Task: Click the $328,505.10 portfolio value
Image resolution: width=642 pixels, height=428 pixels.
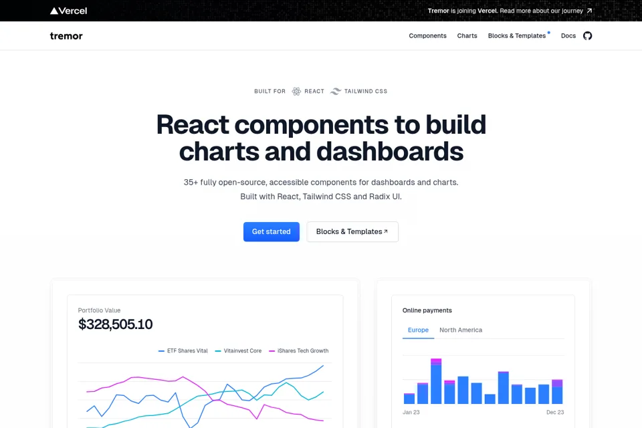Action: (x=116, y=324)
